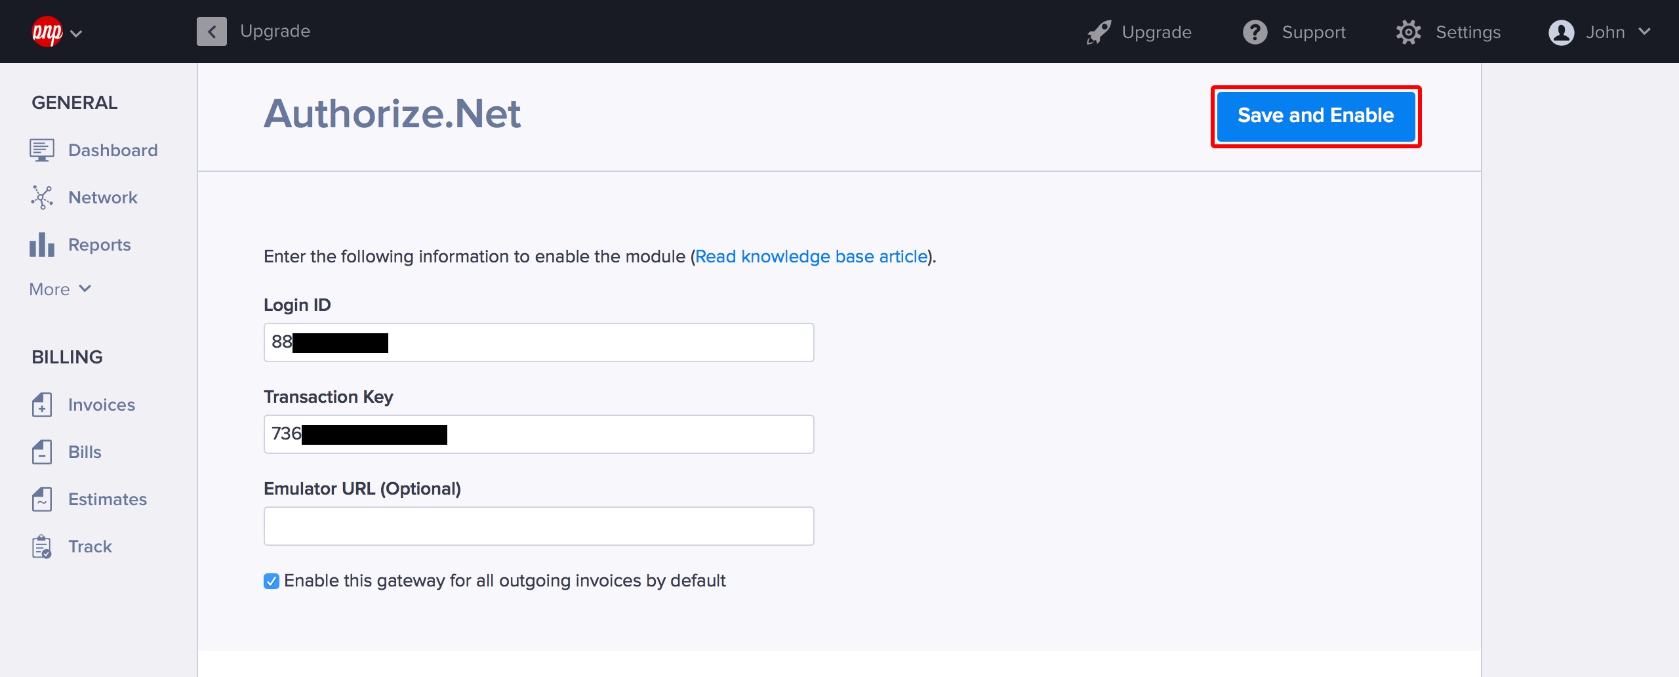1679x677 pixels.
Task: Open Network from the sidebar icon
Action: [x=41, y=197]
